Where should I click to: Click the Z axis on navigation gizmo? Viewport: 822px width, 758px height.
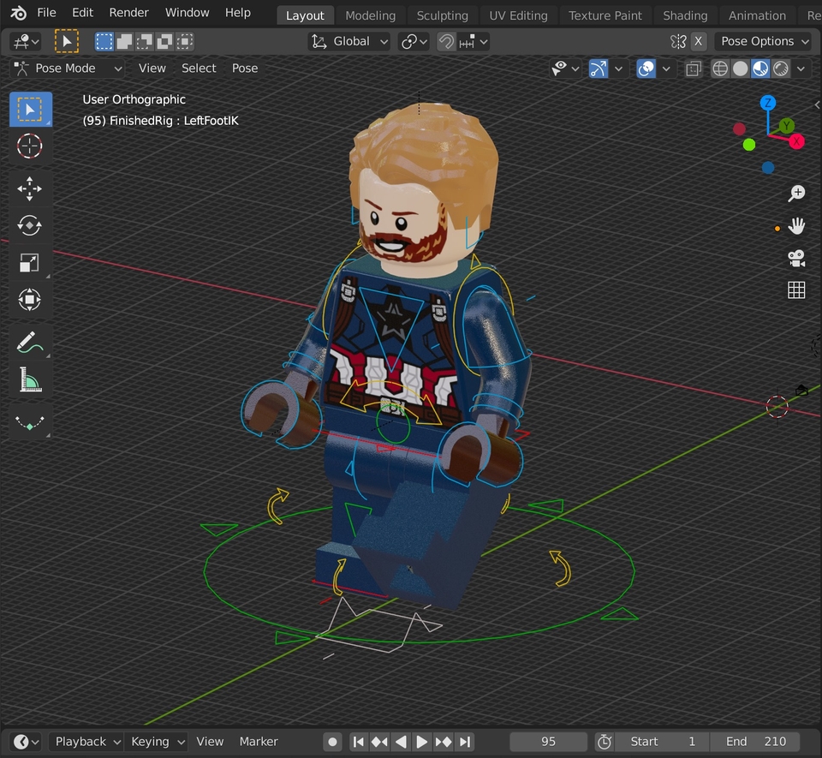(x=768, y=103)
